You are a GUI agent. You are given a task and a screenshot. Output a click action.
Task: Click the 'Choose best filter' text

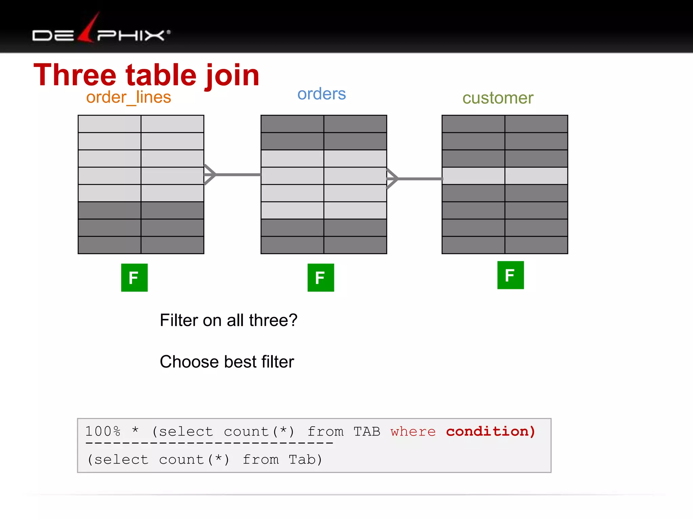pyautogui.click(x=227, y=362)
